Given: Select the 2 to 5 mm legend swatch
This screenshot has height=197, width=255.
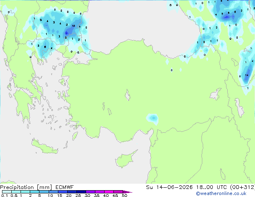Looking at the screenshot, I should tap(35, 192).
